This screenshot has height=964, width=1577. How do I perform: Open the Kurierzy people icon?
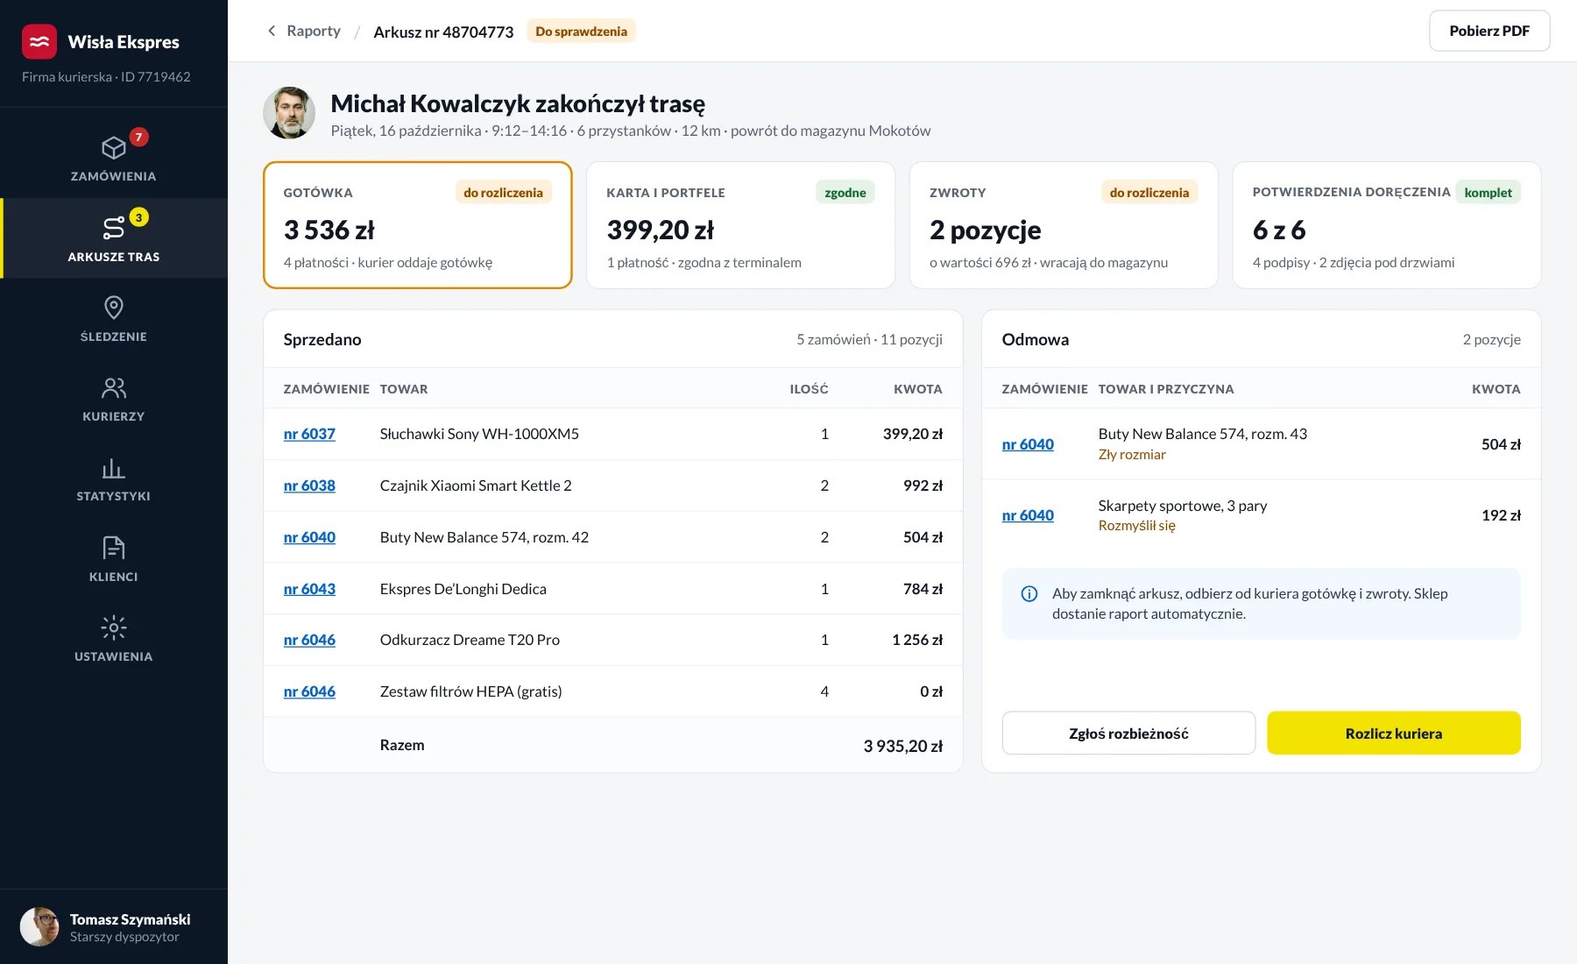pyautogui.click(x=114, y=387)
